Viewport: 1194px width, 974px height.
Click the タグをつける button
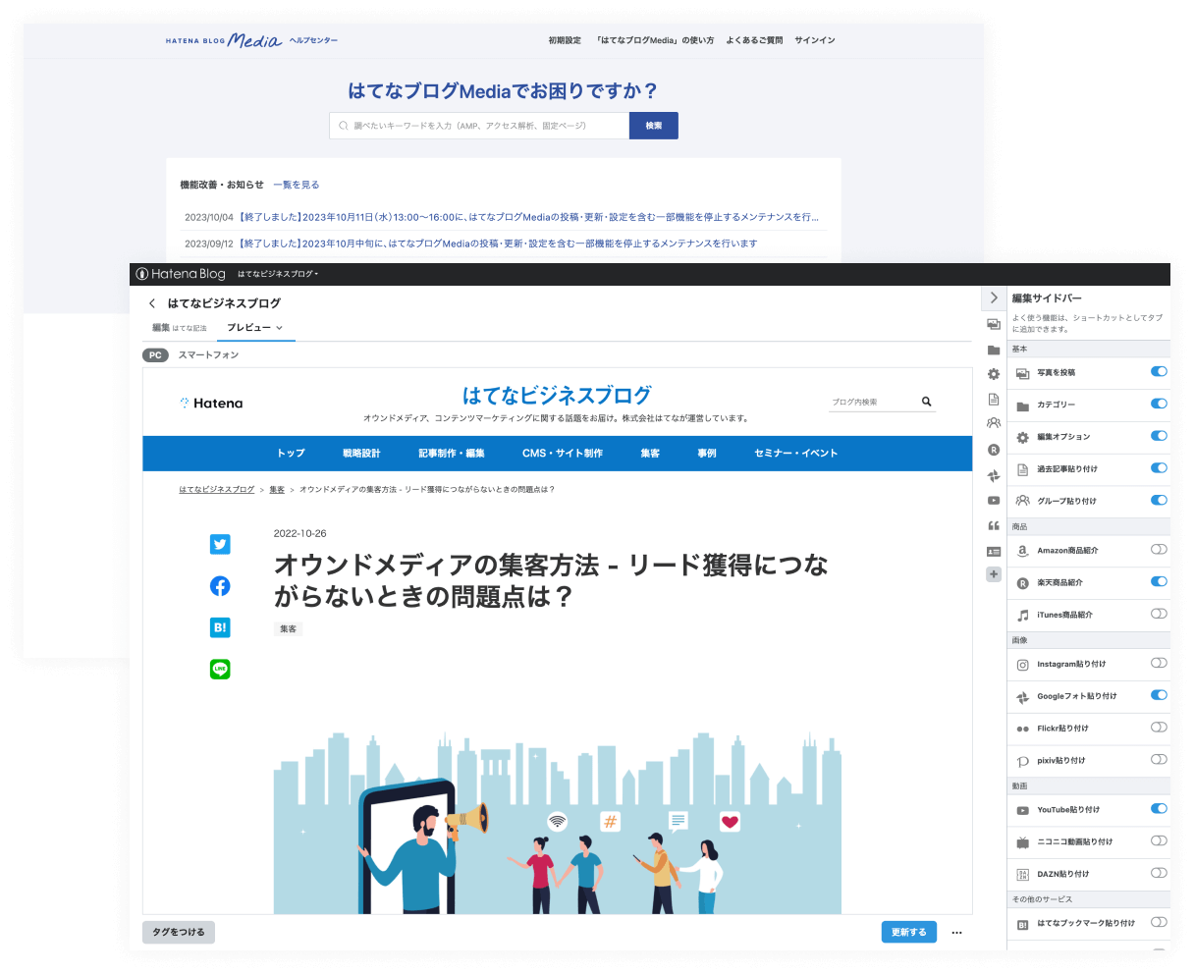click(x=179, y=932)
